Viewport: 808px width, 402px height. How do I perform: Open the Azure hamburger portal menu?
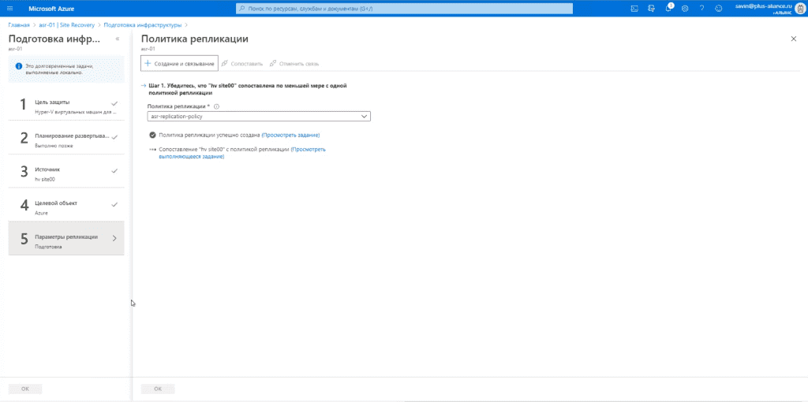(9, 8)
